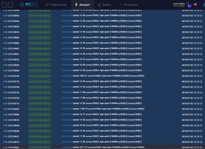Open operation ID 1.11.237578894
The width and height of the screenshot is (205, 149).
click(11, 38)
